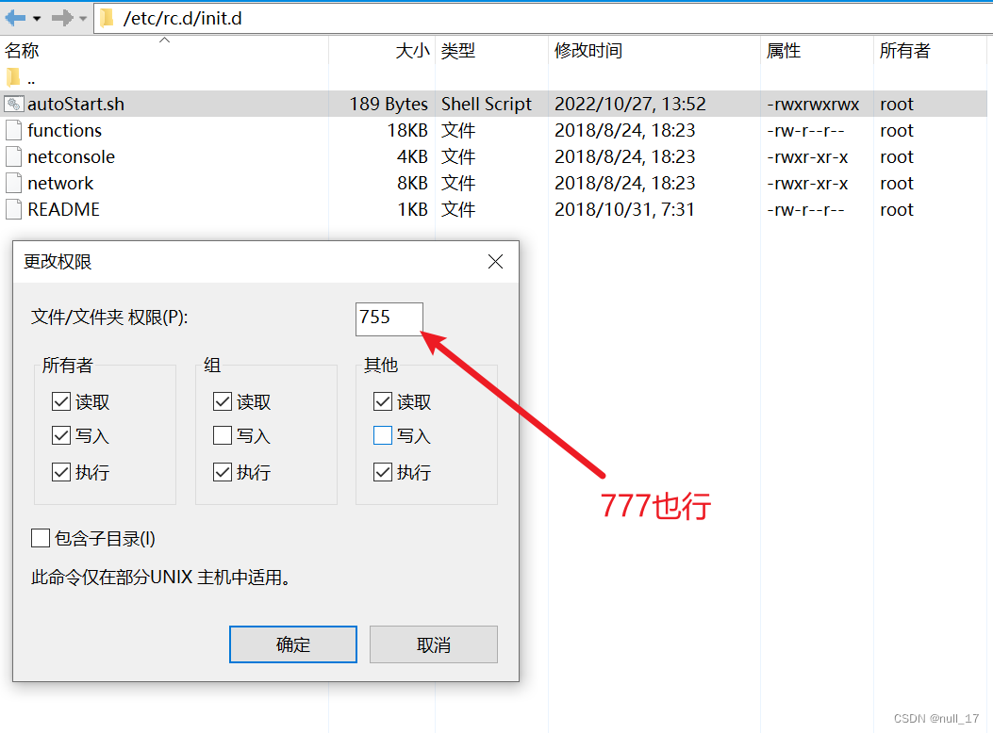Screen dimensions: 993x733
Task: Toggle owner 执行 checkbox
Action: 61,472
